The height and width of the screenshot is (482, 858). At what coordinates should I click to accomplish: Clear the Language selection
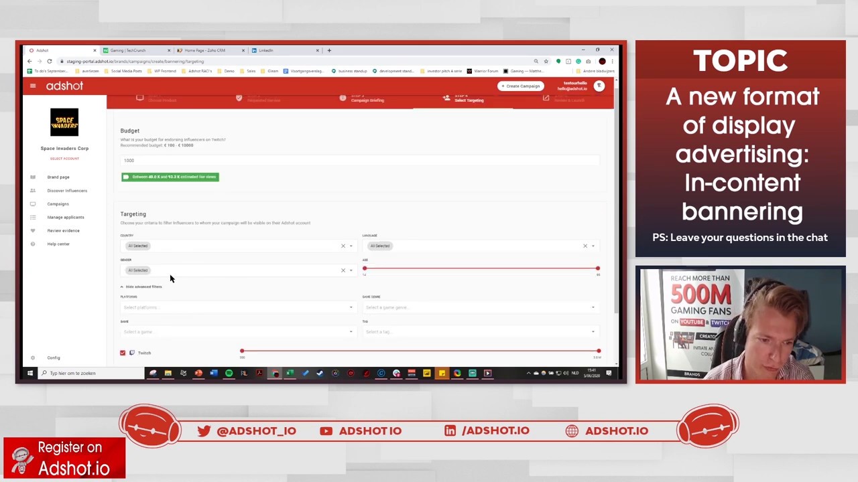585,246
